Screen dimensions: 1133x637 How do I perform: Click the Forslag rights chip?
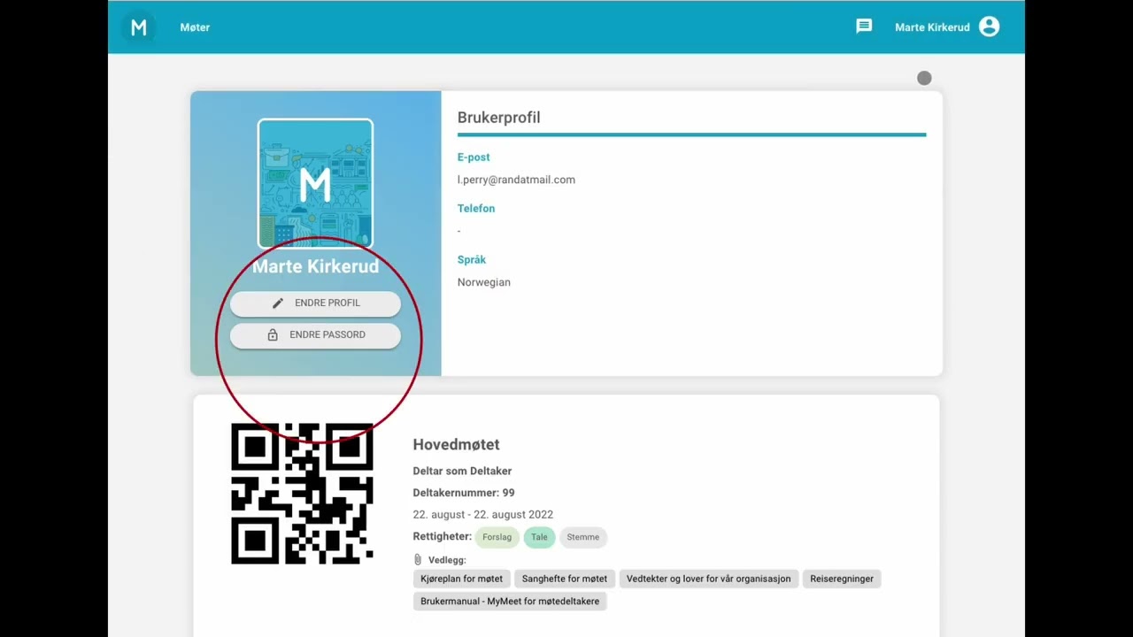(497, 537)
